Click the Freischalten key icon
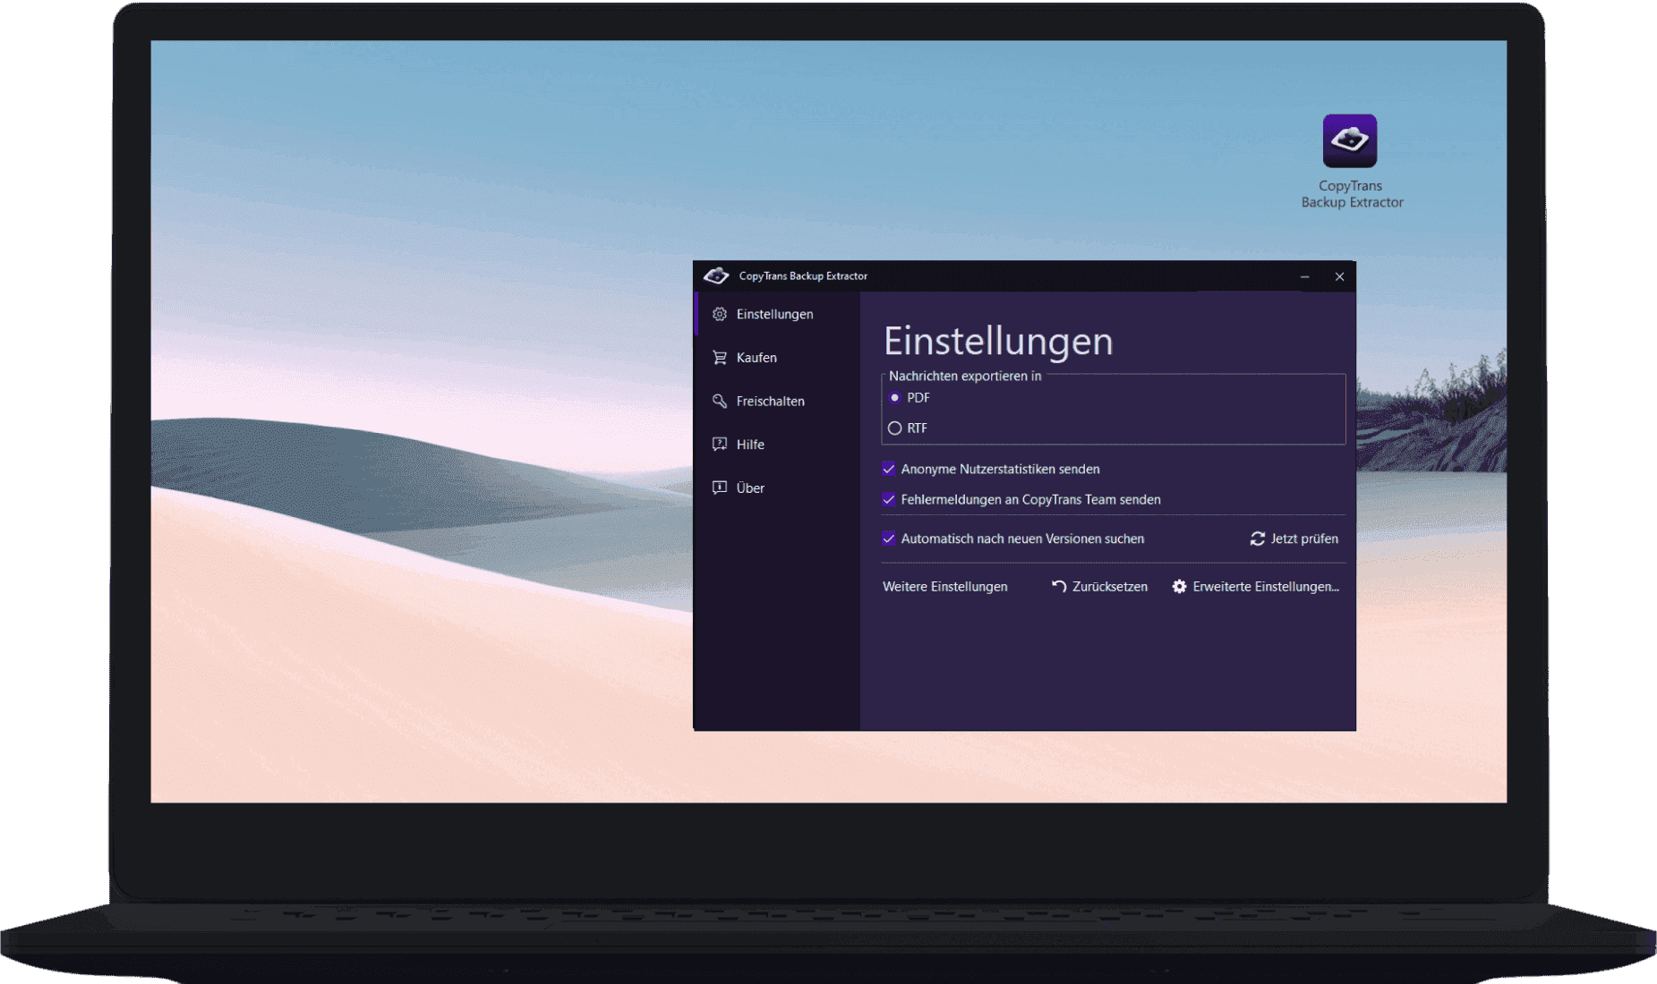The height and width of the screenshot is (984, 1657). pyautogui.click(x=719, y=401)
